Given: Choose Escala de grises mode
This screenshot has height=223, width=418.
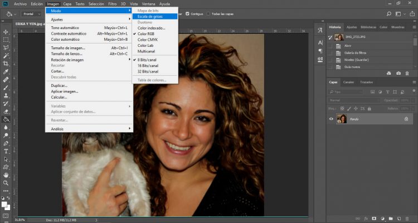Looking at the screenshot, I should click(x=155, y=16).
